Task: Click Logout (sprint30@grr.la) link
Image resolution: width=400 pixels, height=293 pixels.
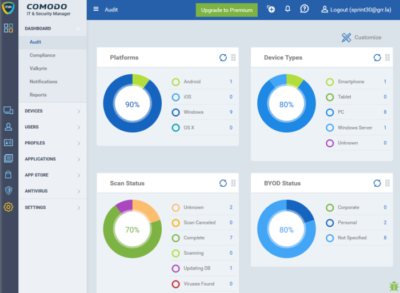Action: point(356,10)
